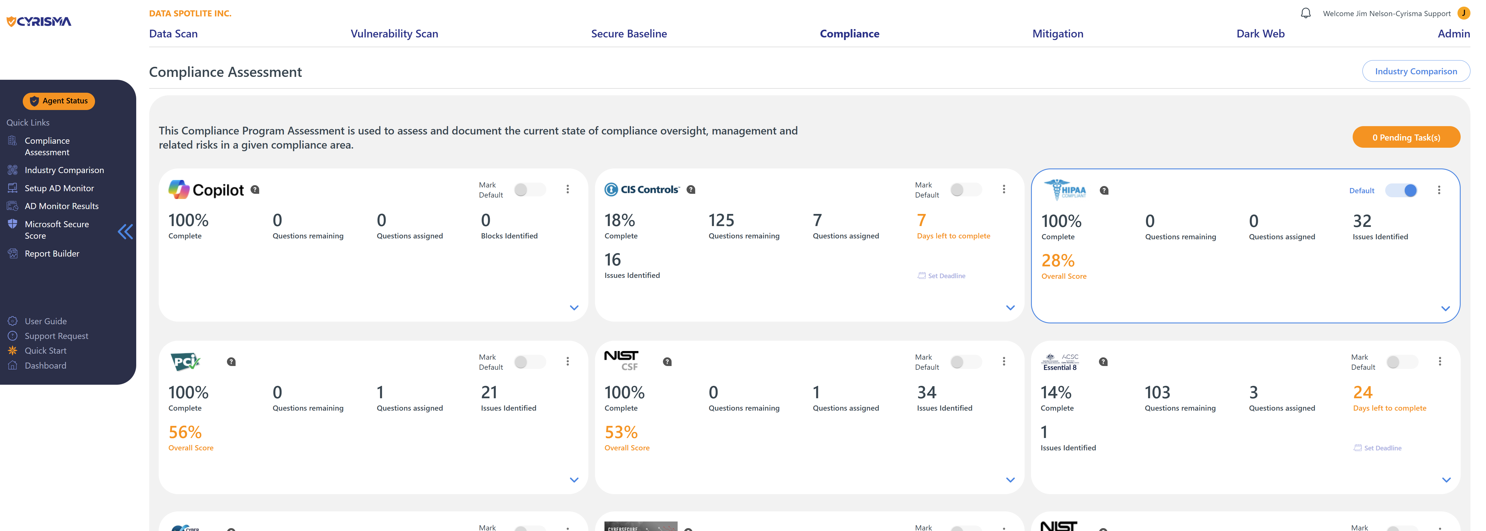Expand the Essential 8 card chevron
The image size is (1486, 531).
coord(1446,480)
